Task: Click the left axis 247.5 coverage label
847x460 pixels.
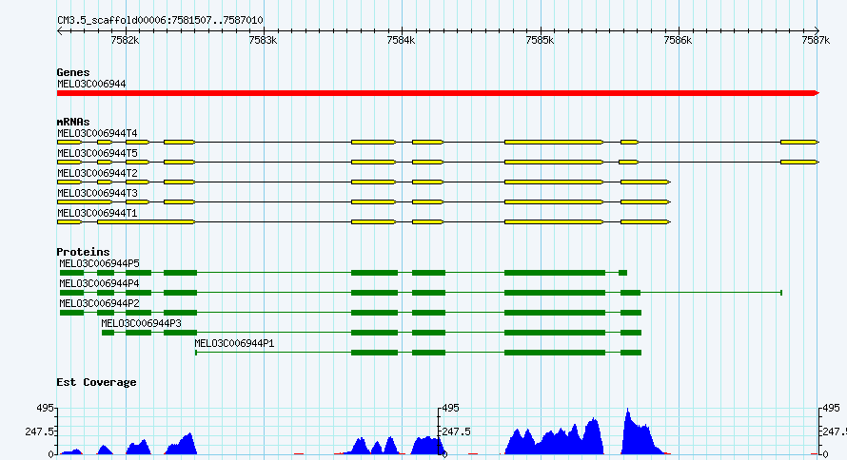Action: tap(39, 431)
